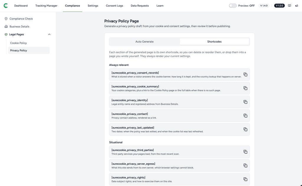Click 'Each section of the generated page' paragraph
The image size is (302, 186).
[x=178, y=54]
